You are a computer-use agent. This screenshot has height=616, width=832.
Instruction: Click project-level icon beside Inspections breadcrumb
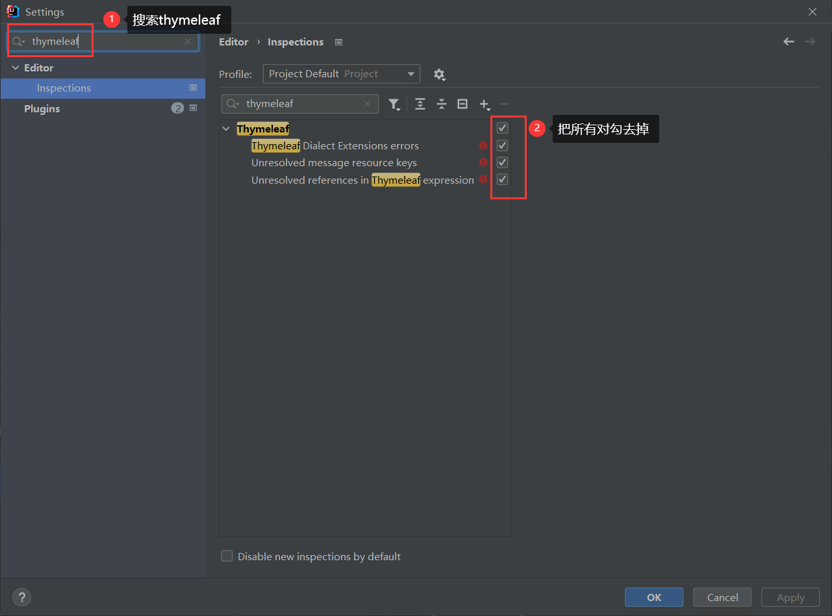(x=338, y=42)
